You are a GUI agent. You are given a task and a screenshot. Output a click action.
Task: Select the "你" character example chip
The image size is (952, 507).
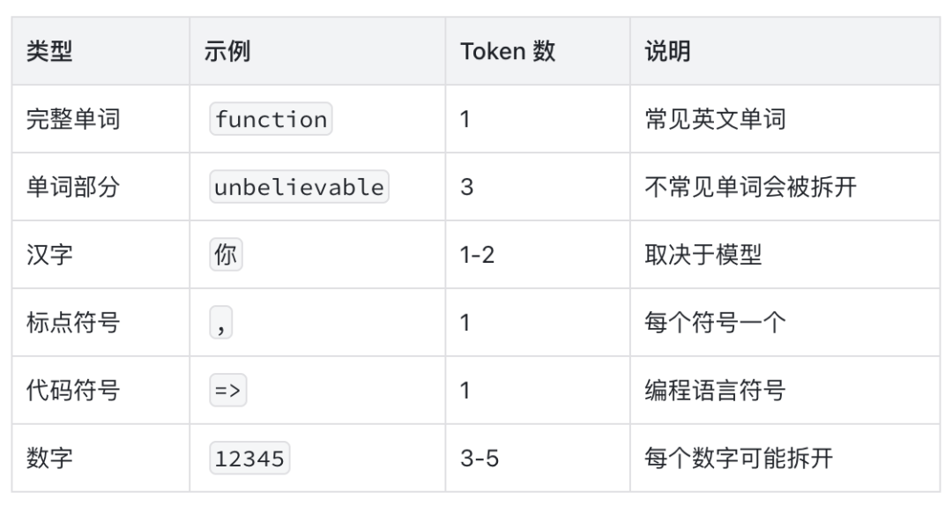[226, 255]
